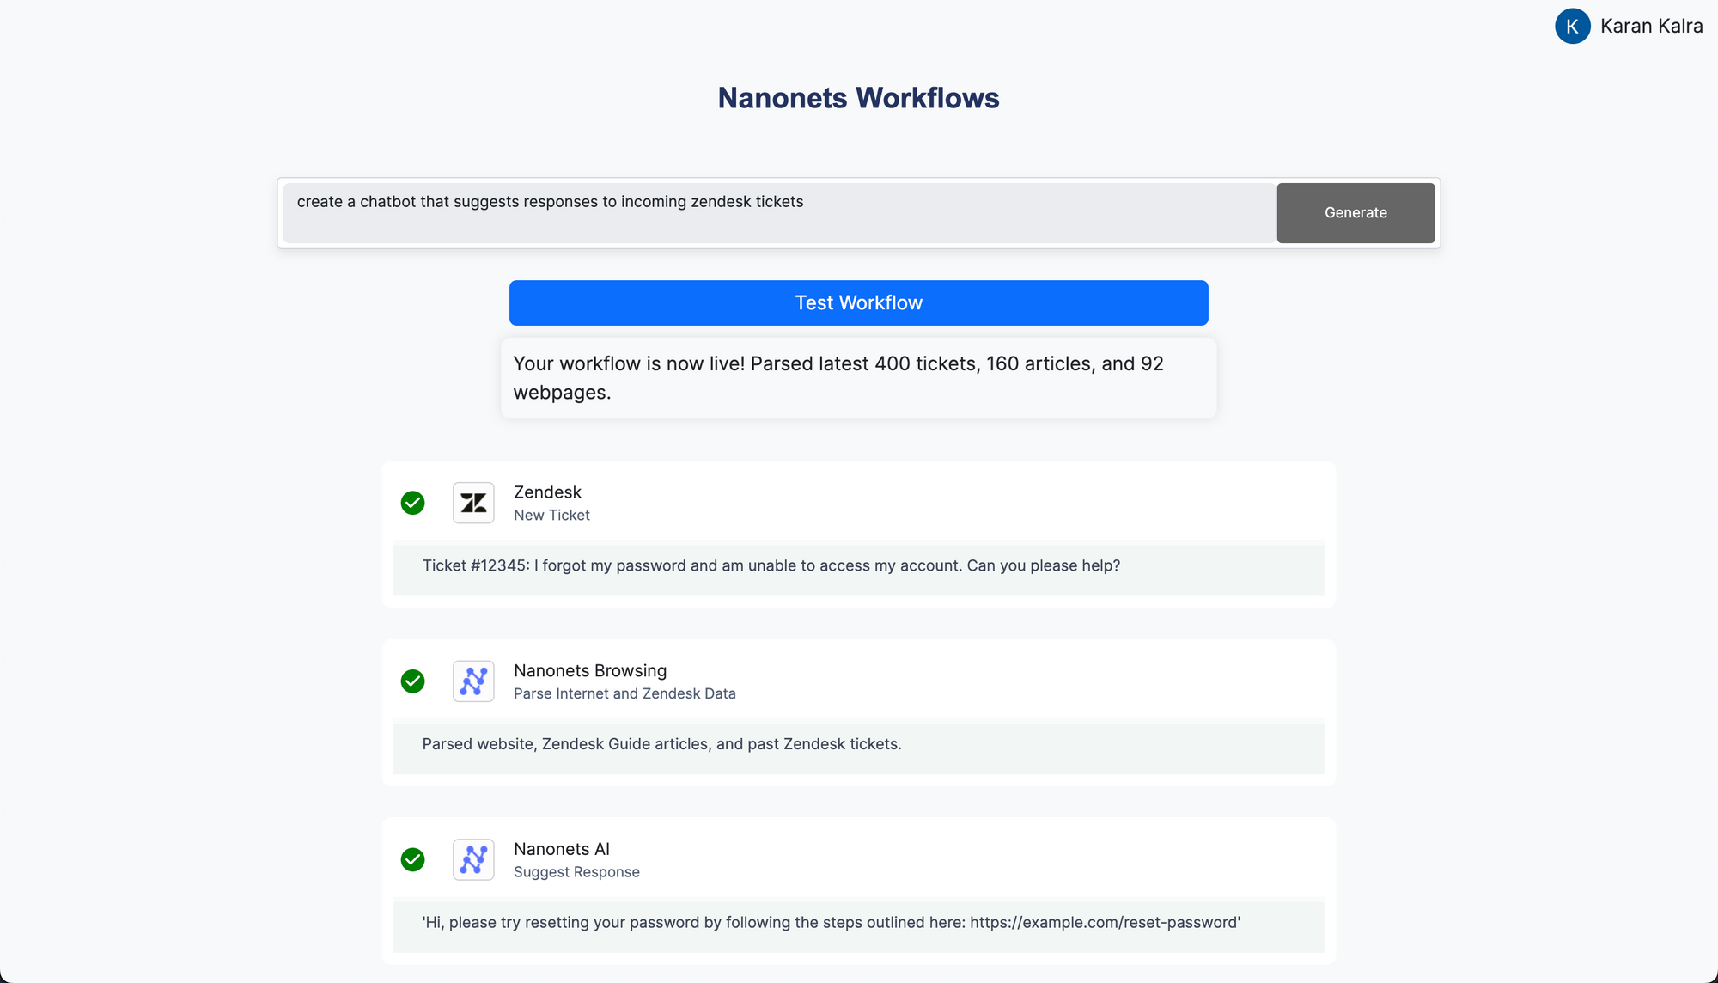
Task: Expand the Nanonets AI Suggest Response header
Action: point(562,849)
